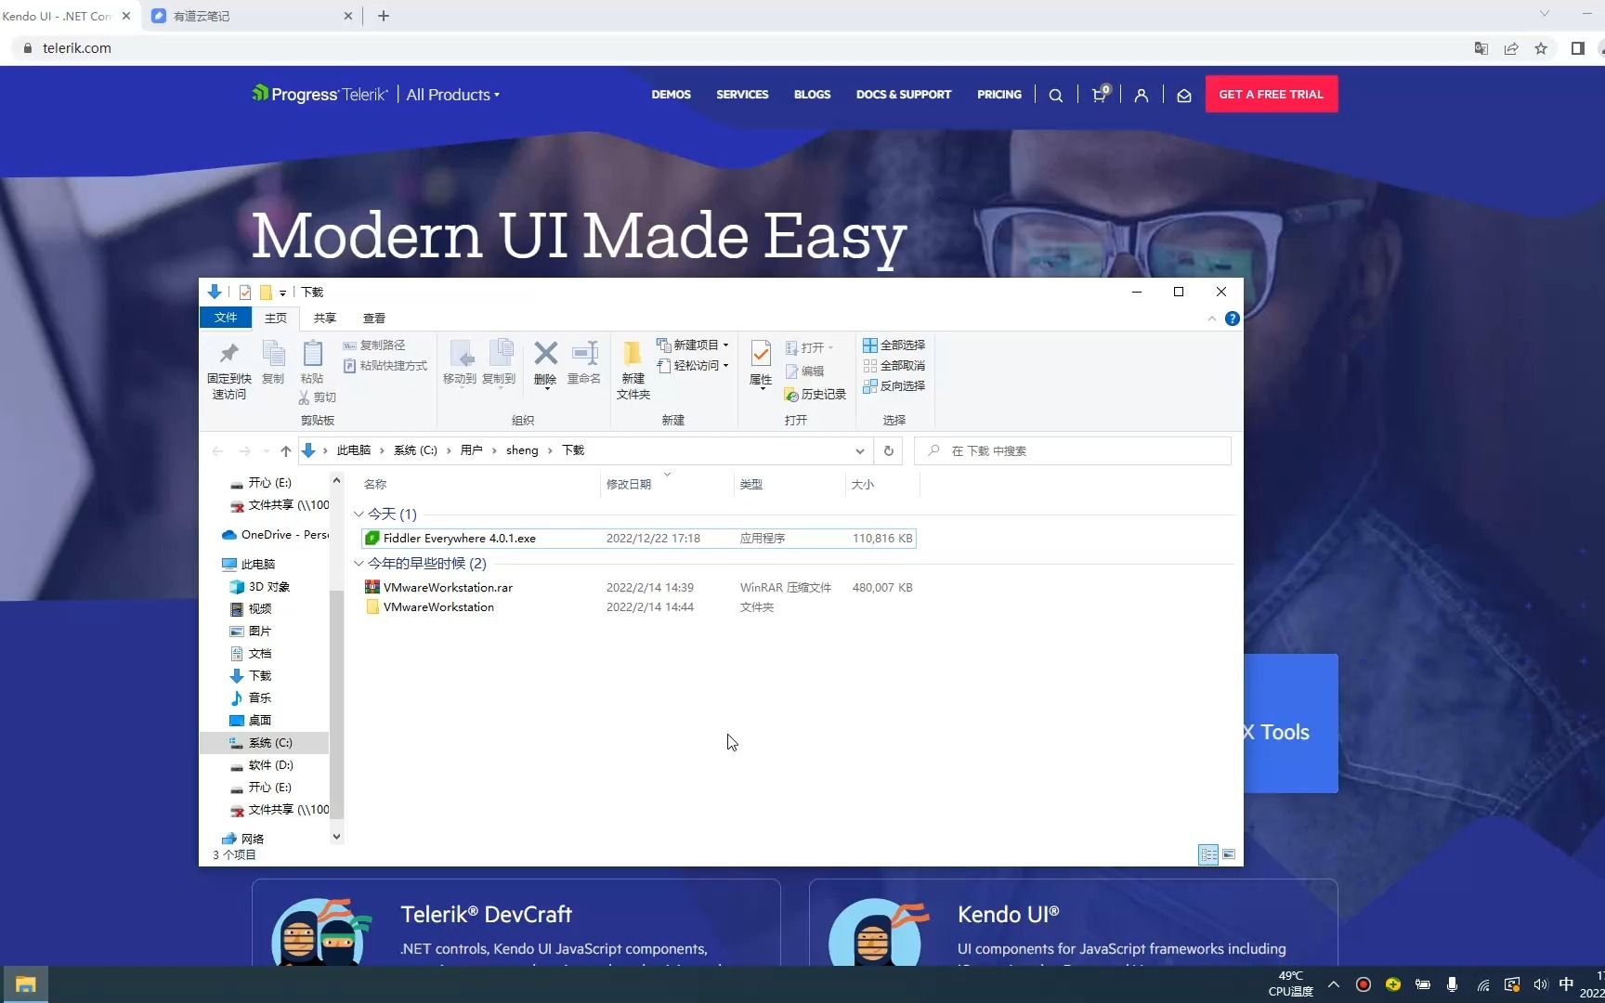The height and width of the screenshot is (1003, 1605).
Task: Select OneDrive - Personal in navigation pane
Action: [275, 535]
